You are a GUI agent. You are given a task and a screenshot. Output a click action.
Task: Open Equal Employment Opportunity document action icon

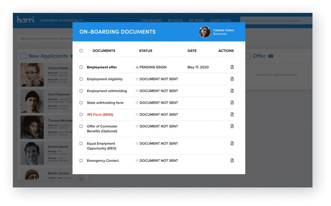pyautogui.click(x=232, y=143)
